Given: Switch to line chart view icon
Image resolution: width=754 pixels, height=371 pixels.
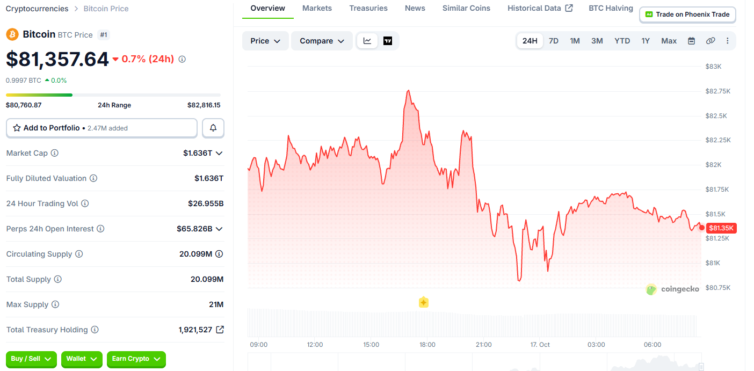Looking at the screenshot, I should [x=367, y=41].
